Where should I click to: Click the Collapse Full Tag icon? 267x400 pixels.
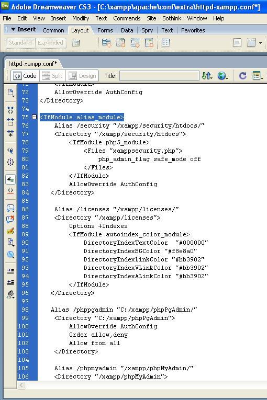[x=10, y=110]
